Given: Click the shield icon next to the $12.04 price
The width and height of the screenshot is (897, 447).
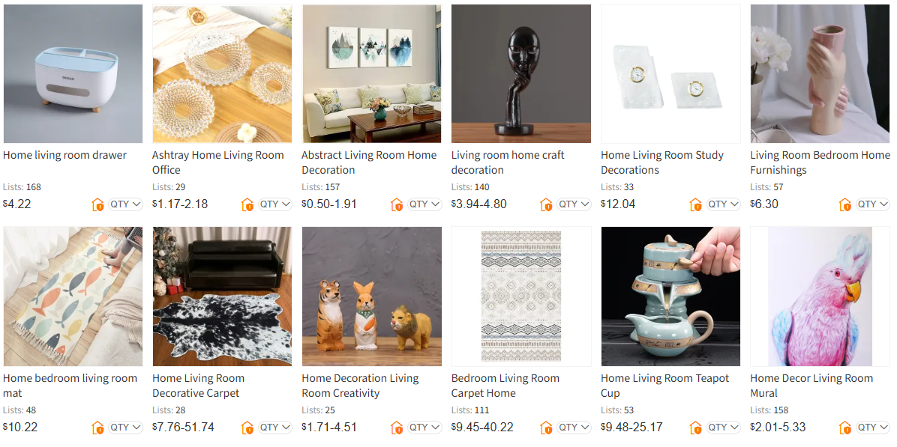Looking at the screenshot, I should click(696, 204).
